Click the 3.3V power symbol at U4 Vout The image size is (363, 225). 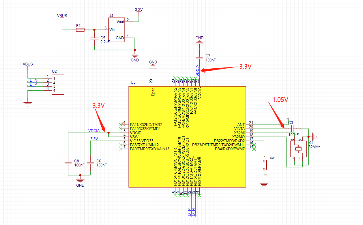click(x=139, y=11)
